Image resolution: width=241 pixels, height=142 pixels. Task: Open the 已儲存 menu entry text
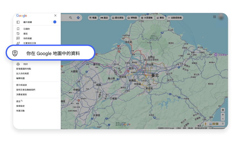(x=27, y=29)
